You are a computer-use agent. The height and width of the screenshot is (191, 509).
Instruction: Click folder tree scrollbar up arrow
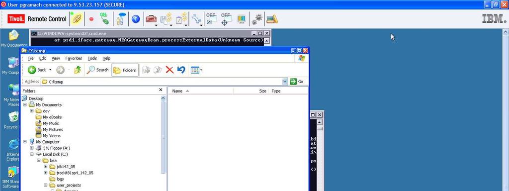[x=164, y=98]
